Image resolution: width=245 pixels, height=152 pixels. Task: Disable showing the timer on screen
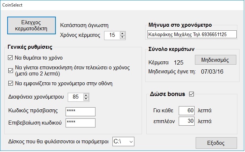[10, 84]
